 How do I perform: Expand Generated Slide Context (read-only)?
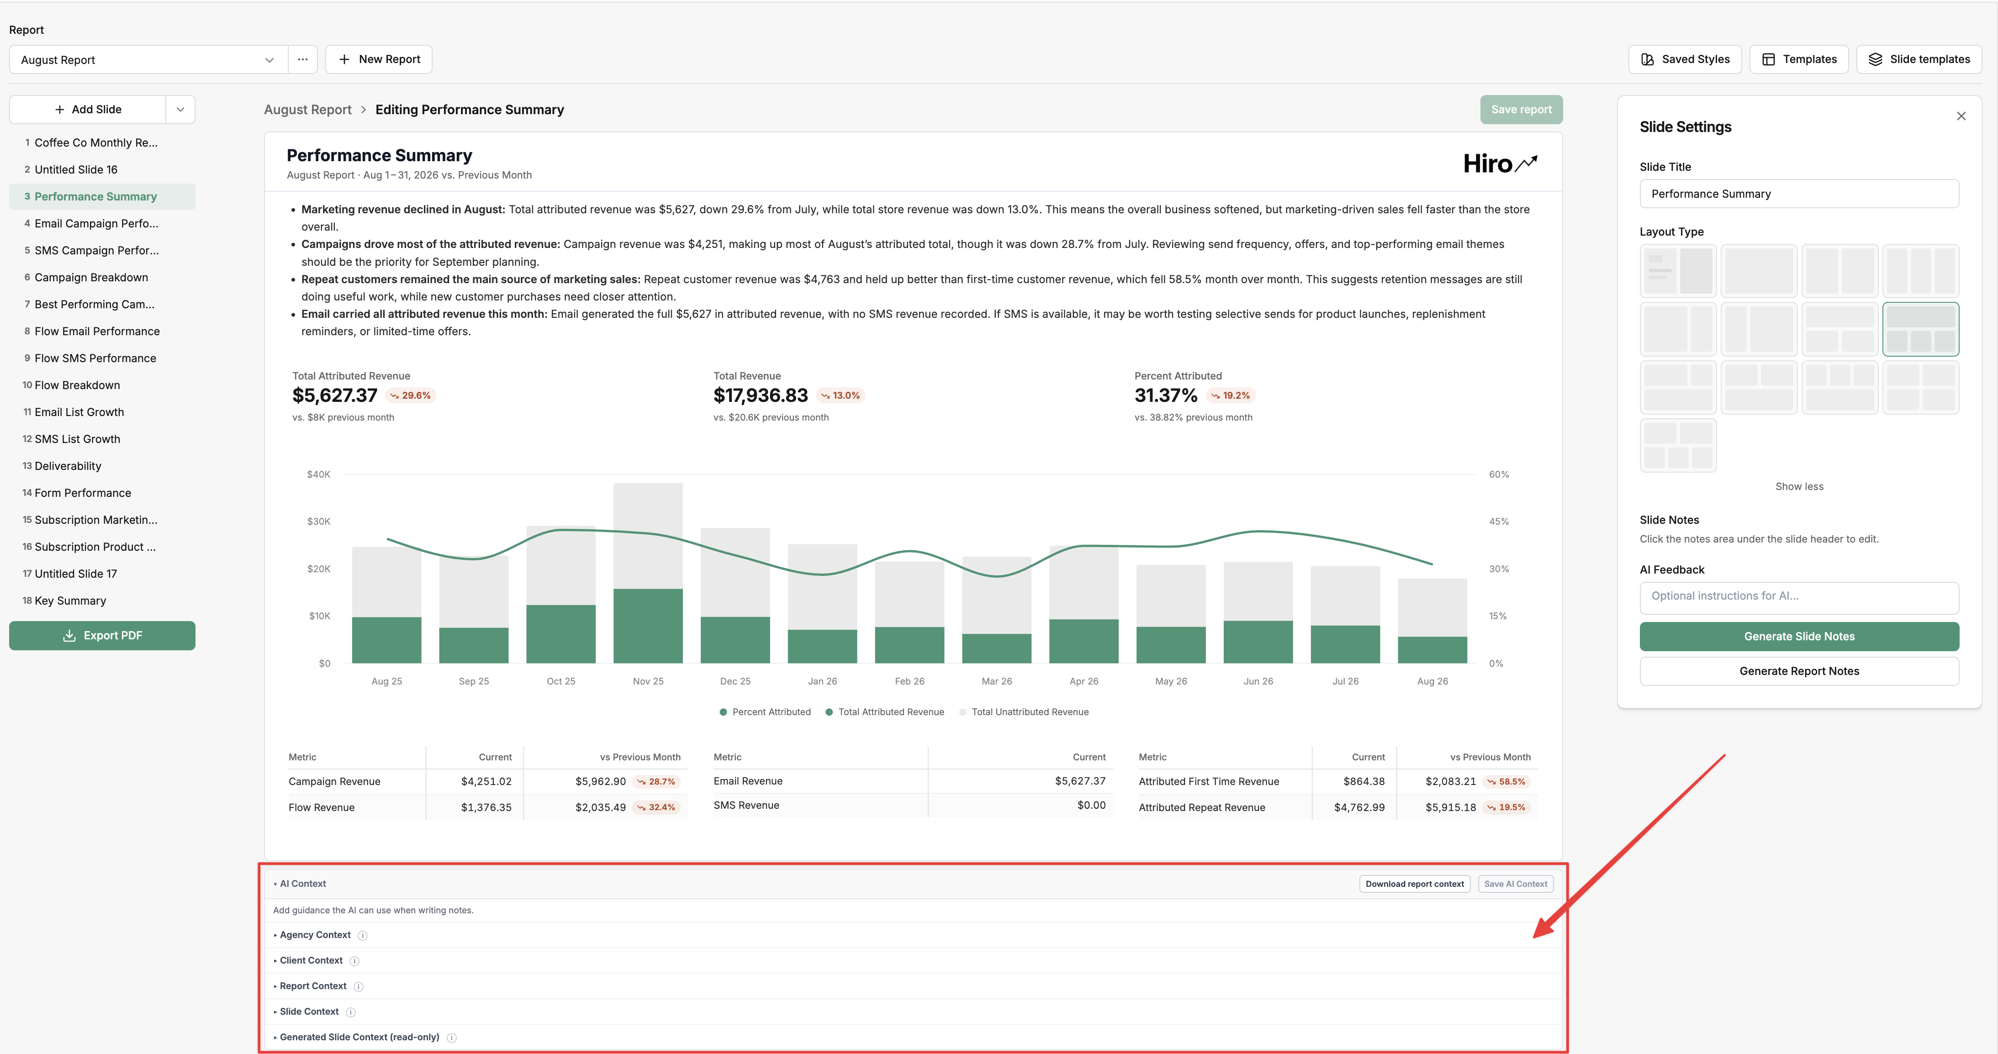[x=357, y=1038]
